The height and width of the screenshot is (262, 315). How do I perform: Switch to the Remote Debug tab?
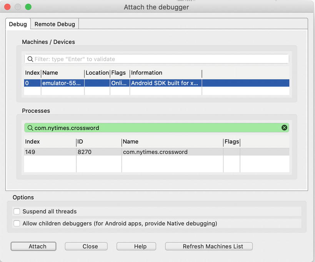point(55,24)
